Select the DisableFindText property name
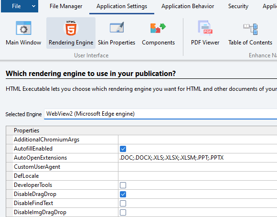Screen dimensions: 277x217 (33, 203)
